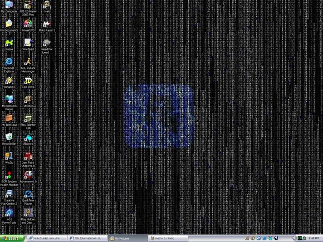The width and height of the screenshot is (323, 242).
Task: Open the Recycle Bin icon
Action: [9, 139]
